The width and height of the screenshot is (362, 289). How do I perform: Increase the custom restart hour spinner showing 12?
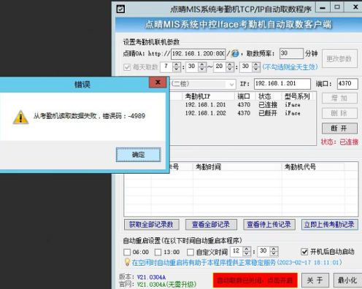[247, 249]
